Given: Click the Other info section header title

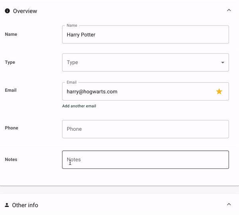Looking at the screenshot, I should pyautogui.click(x=25, y=205).
